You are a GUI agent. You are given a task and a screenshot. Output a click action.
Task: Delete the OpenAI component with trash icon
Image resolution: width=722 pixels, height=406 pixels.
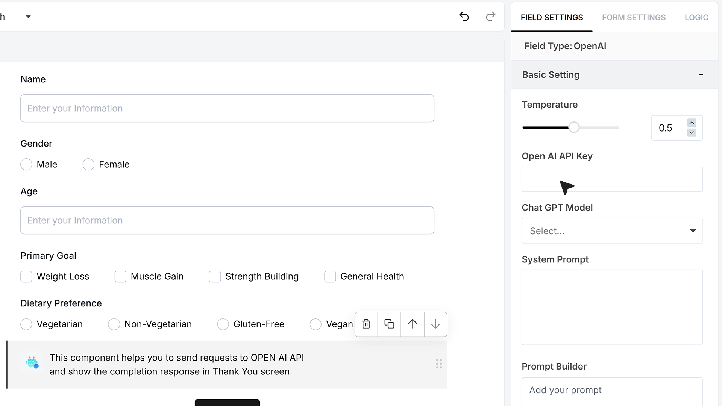coord(366,324)
